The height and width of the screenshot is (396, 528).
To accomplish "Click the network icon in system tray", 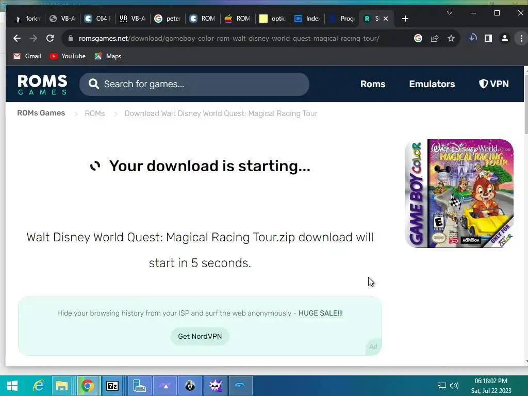I will tap(441, 386).
